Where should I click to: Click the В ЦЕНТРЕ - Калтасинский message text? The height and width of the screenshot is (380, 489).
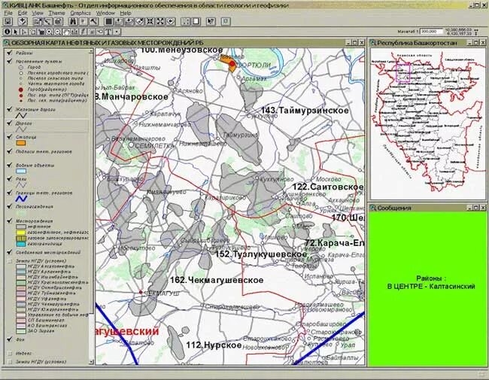coord(431,286)
